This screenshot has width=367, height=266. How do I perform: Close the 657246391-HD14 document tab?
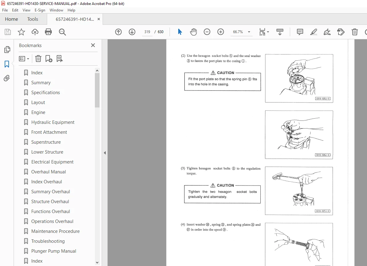pos(99,19)
